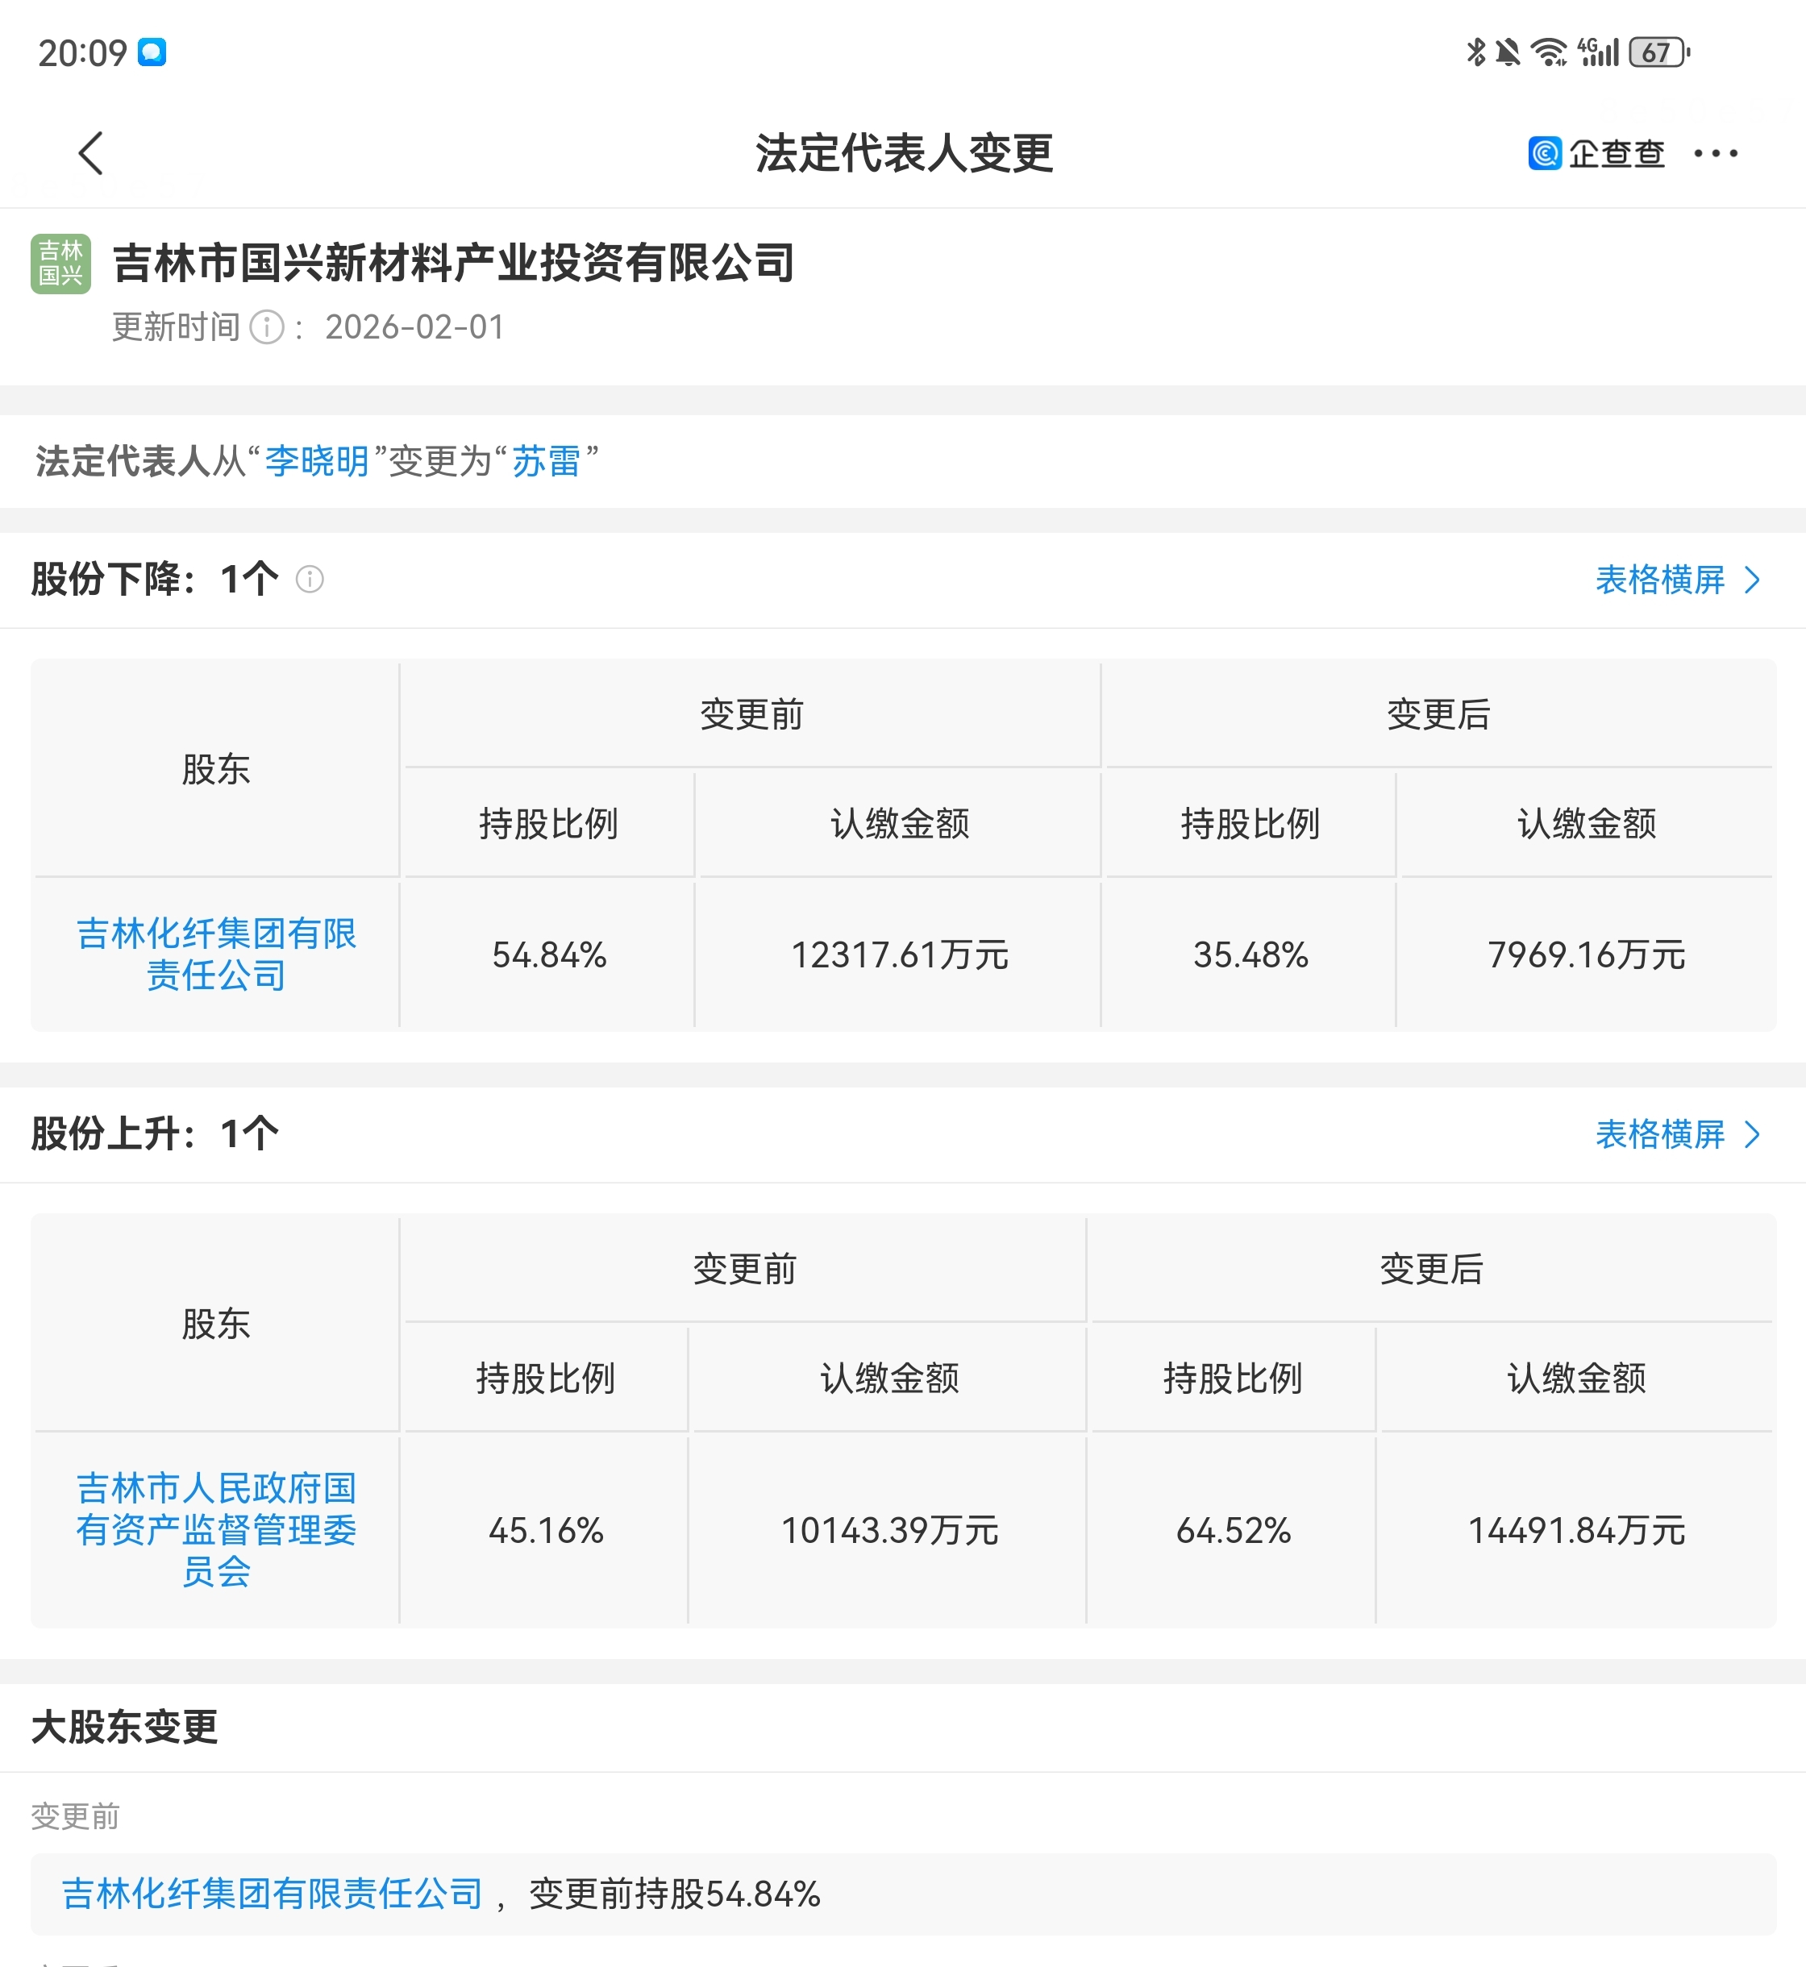Open the three-dot more options menu
Image resolution: width=1806 pixels, height=1967 pixels.
[x=1715, y=153]
